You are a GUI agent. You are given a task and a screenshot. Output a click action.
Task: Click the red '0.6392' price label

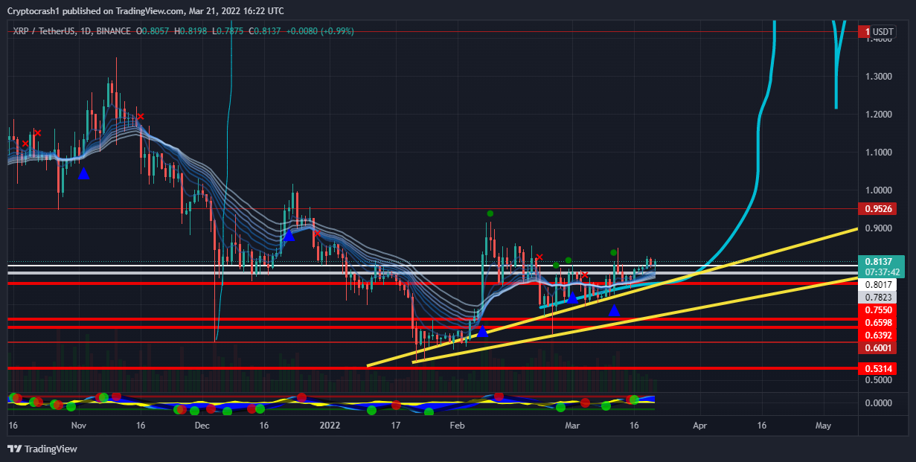(x=878, y=336)
